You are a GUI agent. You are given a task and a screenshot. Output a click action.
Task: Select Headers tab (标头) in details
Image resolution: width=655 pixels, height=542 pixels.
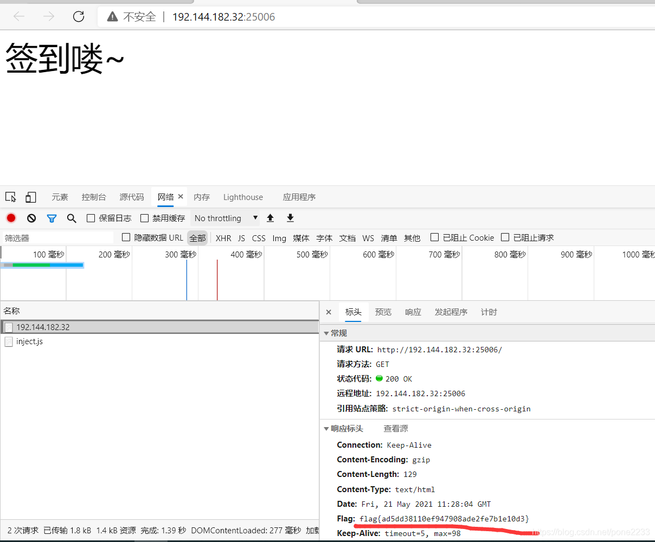coord(353,312)
